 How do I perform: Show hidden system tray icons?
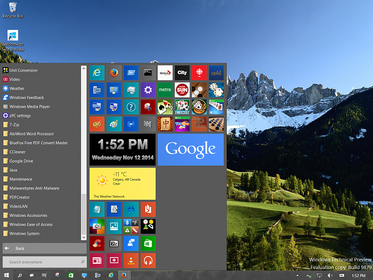(297, 276)
